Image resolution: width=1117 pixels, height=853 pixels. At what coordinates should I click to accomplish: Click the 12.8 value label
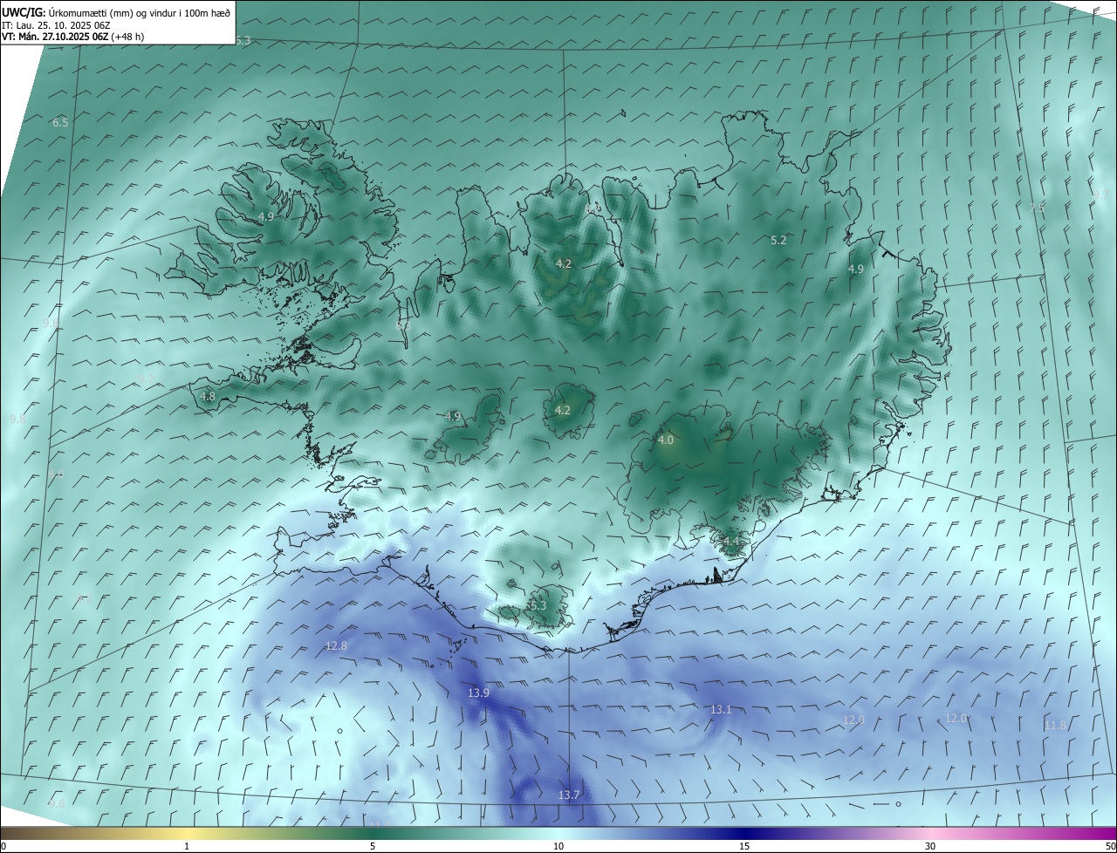336,645
